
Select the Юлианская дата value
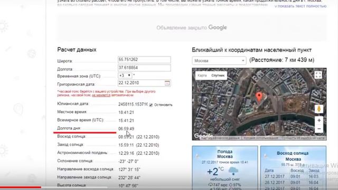133,104
